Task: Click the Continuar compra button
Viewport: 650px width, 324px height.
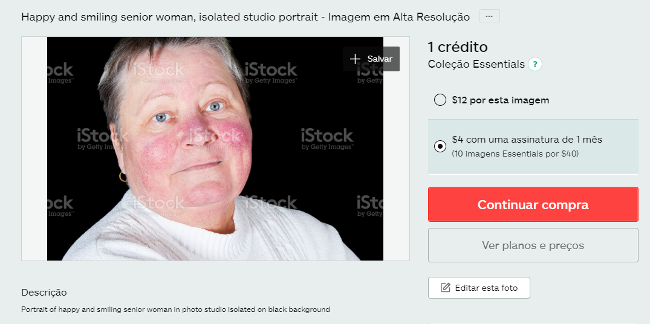Action: click(533, 204)
